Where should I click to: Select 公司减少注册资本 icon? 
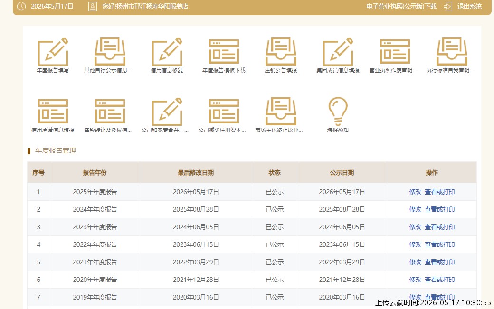[x=224, y=112]
